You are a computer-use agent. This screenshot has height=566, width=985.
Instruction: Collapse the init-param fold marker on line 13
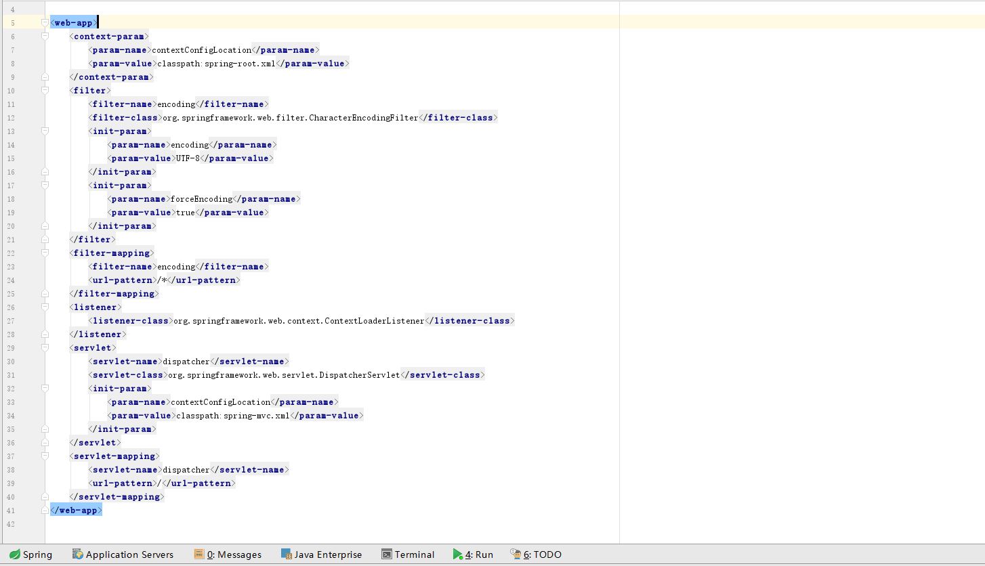point(45,131)
